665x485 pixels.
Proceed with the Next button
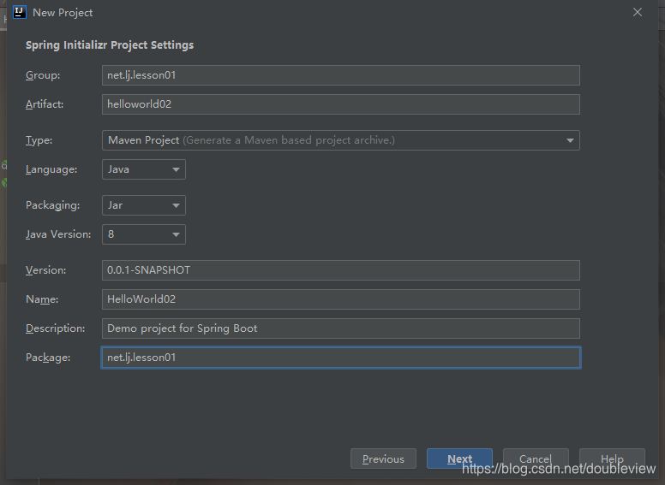point(459,458)
